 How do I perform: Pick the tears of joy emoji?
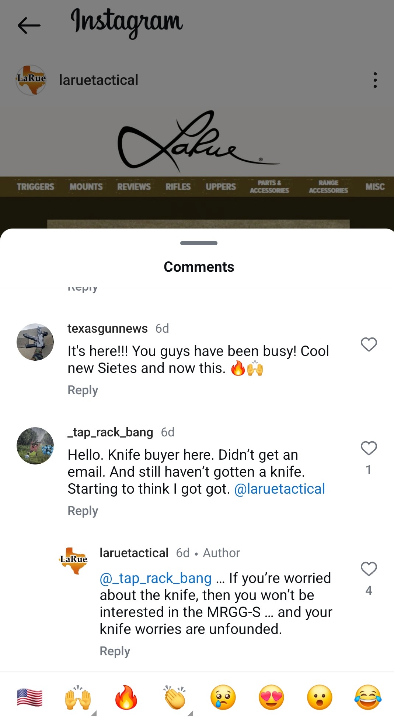click(x=368, y=697)
